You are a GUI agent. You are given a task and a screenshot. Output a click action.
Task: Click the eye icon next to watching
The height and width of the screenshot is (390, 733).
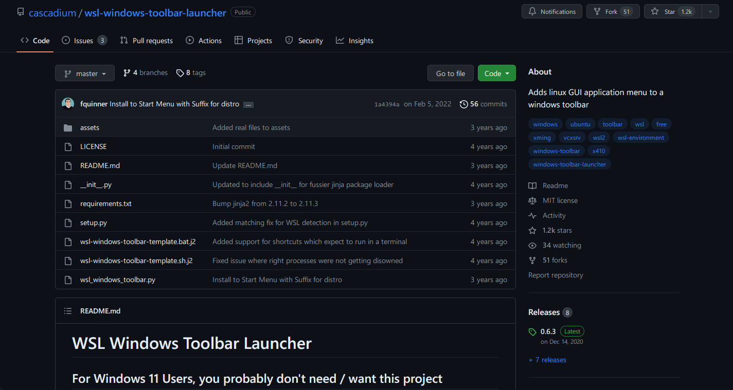pyautogui.click(x=532, y=246)
